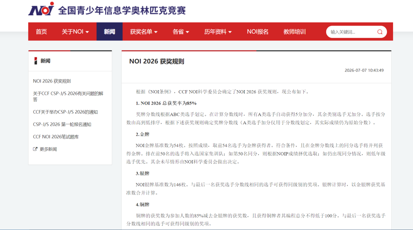413x230 pixels.
Task: Click the search magnifier icon
Action: coord(380,32)
